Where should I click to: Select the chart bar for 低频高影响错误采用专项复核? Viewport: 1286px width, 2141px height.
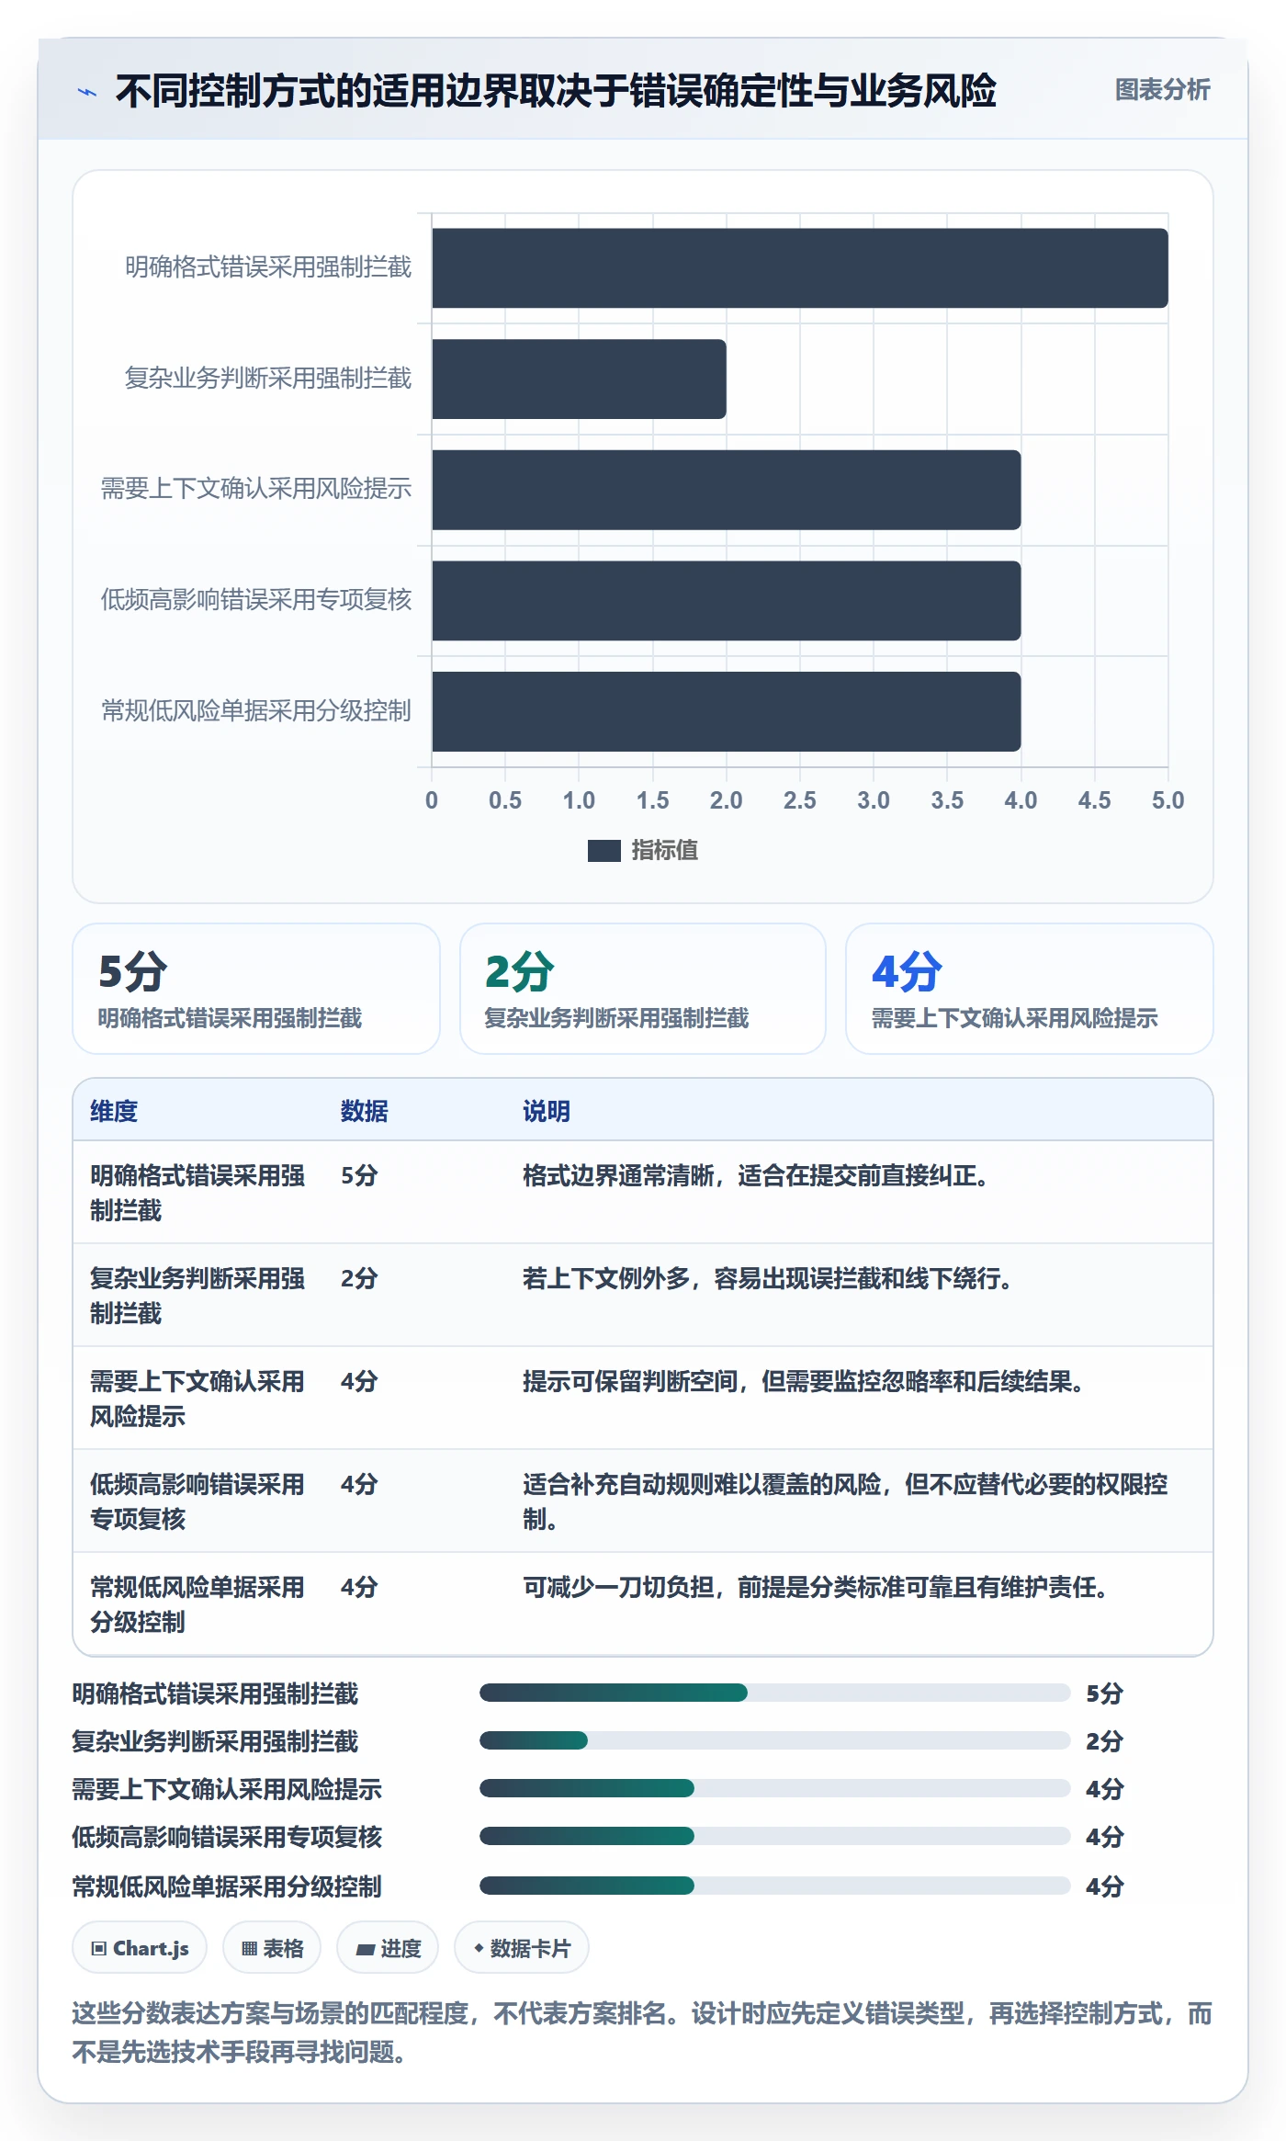pos(727,601)
